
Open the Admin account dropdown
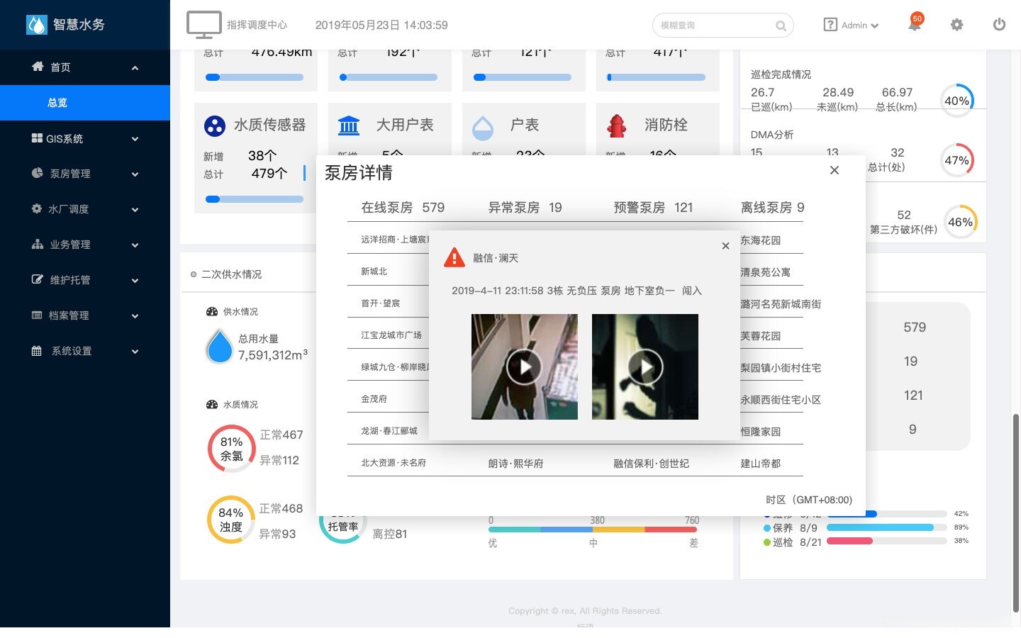pyautogui.click(x=851, y=25)
